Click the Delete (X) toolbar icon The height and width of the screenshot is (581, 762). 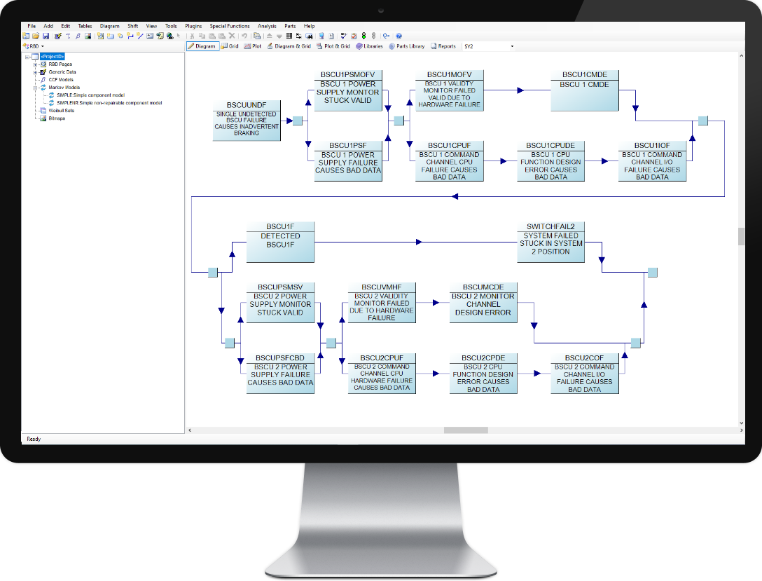tap(232, 36)
